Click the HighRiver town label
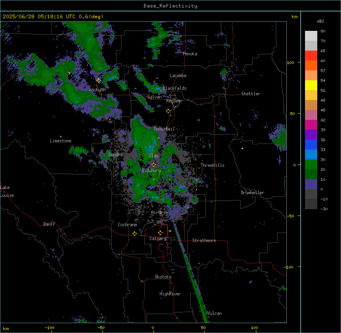The width and height of the screenshot is (341, 333). (170, 294)
